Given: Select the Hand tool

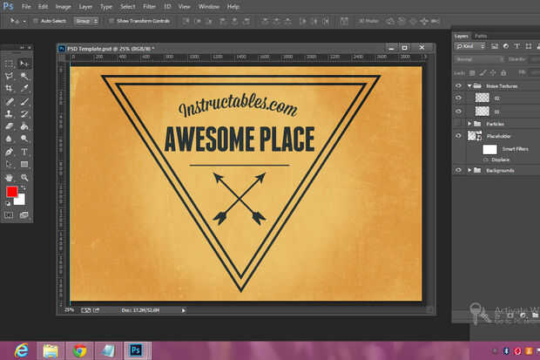Looking at the screenshot, I should pos(10,177).
